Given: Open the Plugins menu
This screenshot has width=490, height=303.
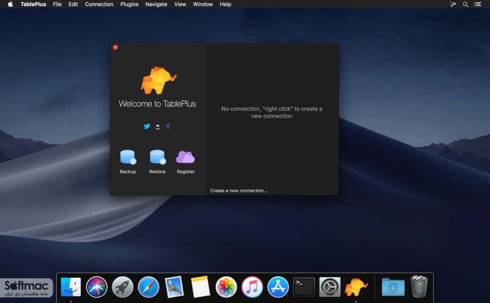Looking at the screenshot, I should pos(129,4).
